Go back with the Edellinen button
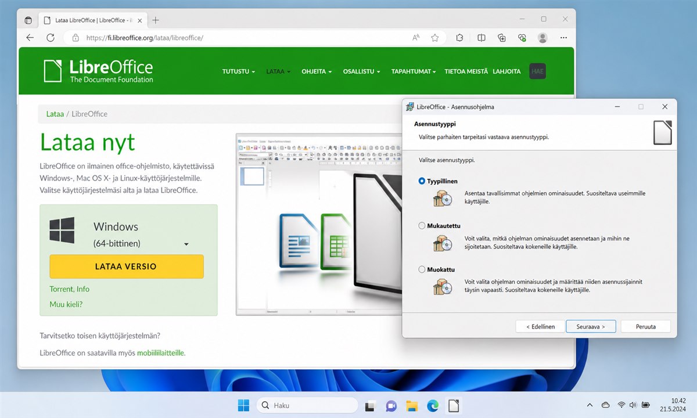Viewport: 697px width, 418px height. pyautogui.click(x=540, y=326)
